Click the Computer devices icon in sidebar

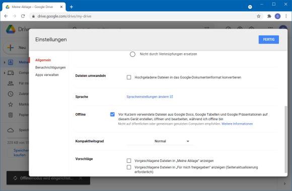pos(11,73)
